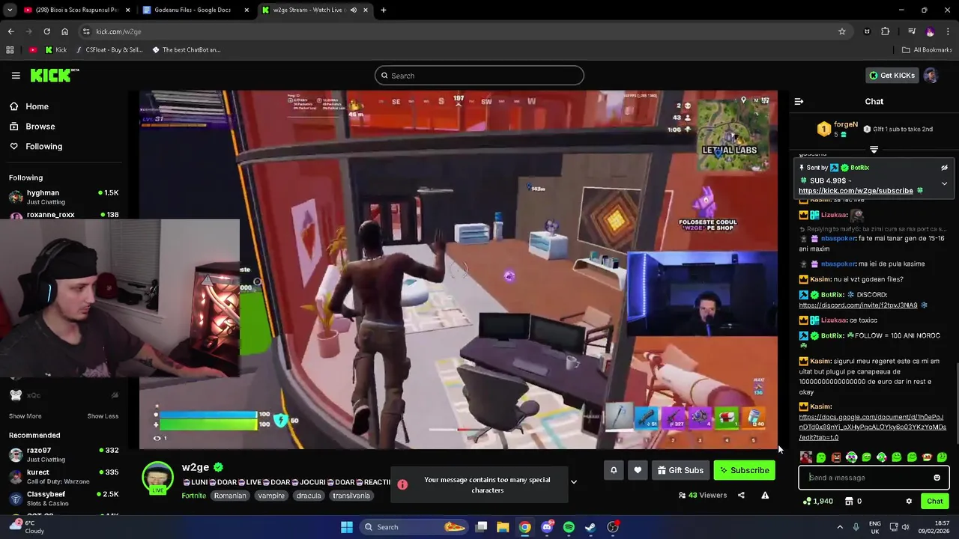Image resolution: width=959 pixels, height=539 pixels.
Task: Hide the pinned BotRix message
Action: coord(944,168)
